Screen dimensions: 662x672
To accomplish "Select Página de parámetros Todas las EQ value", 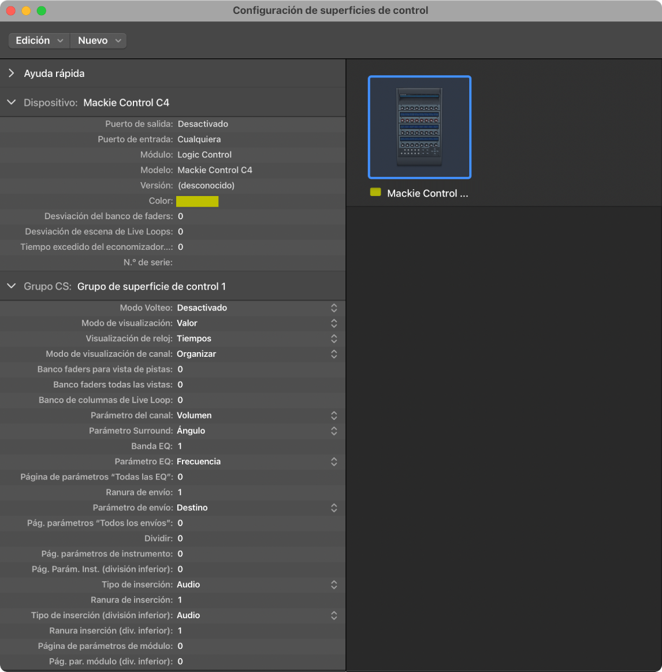I will (x=180, y=477).
